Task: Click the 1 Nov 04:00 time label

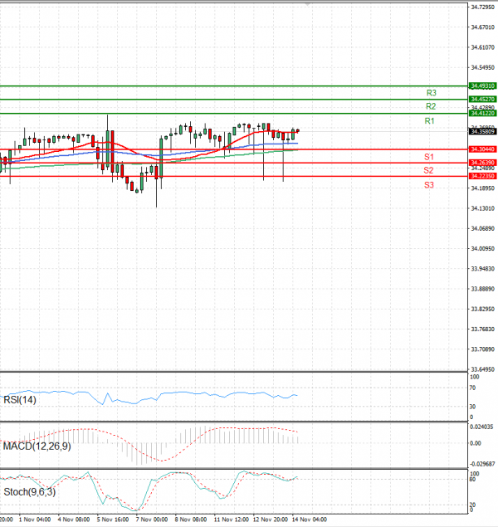Action: [35, 520]
